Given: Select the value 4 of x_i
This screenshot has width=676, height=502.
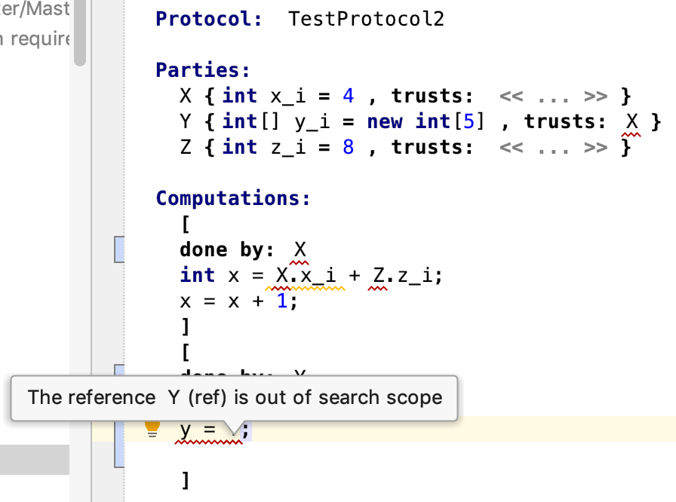Looking at the screenshot, I should (x=348, y=96).
